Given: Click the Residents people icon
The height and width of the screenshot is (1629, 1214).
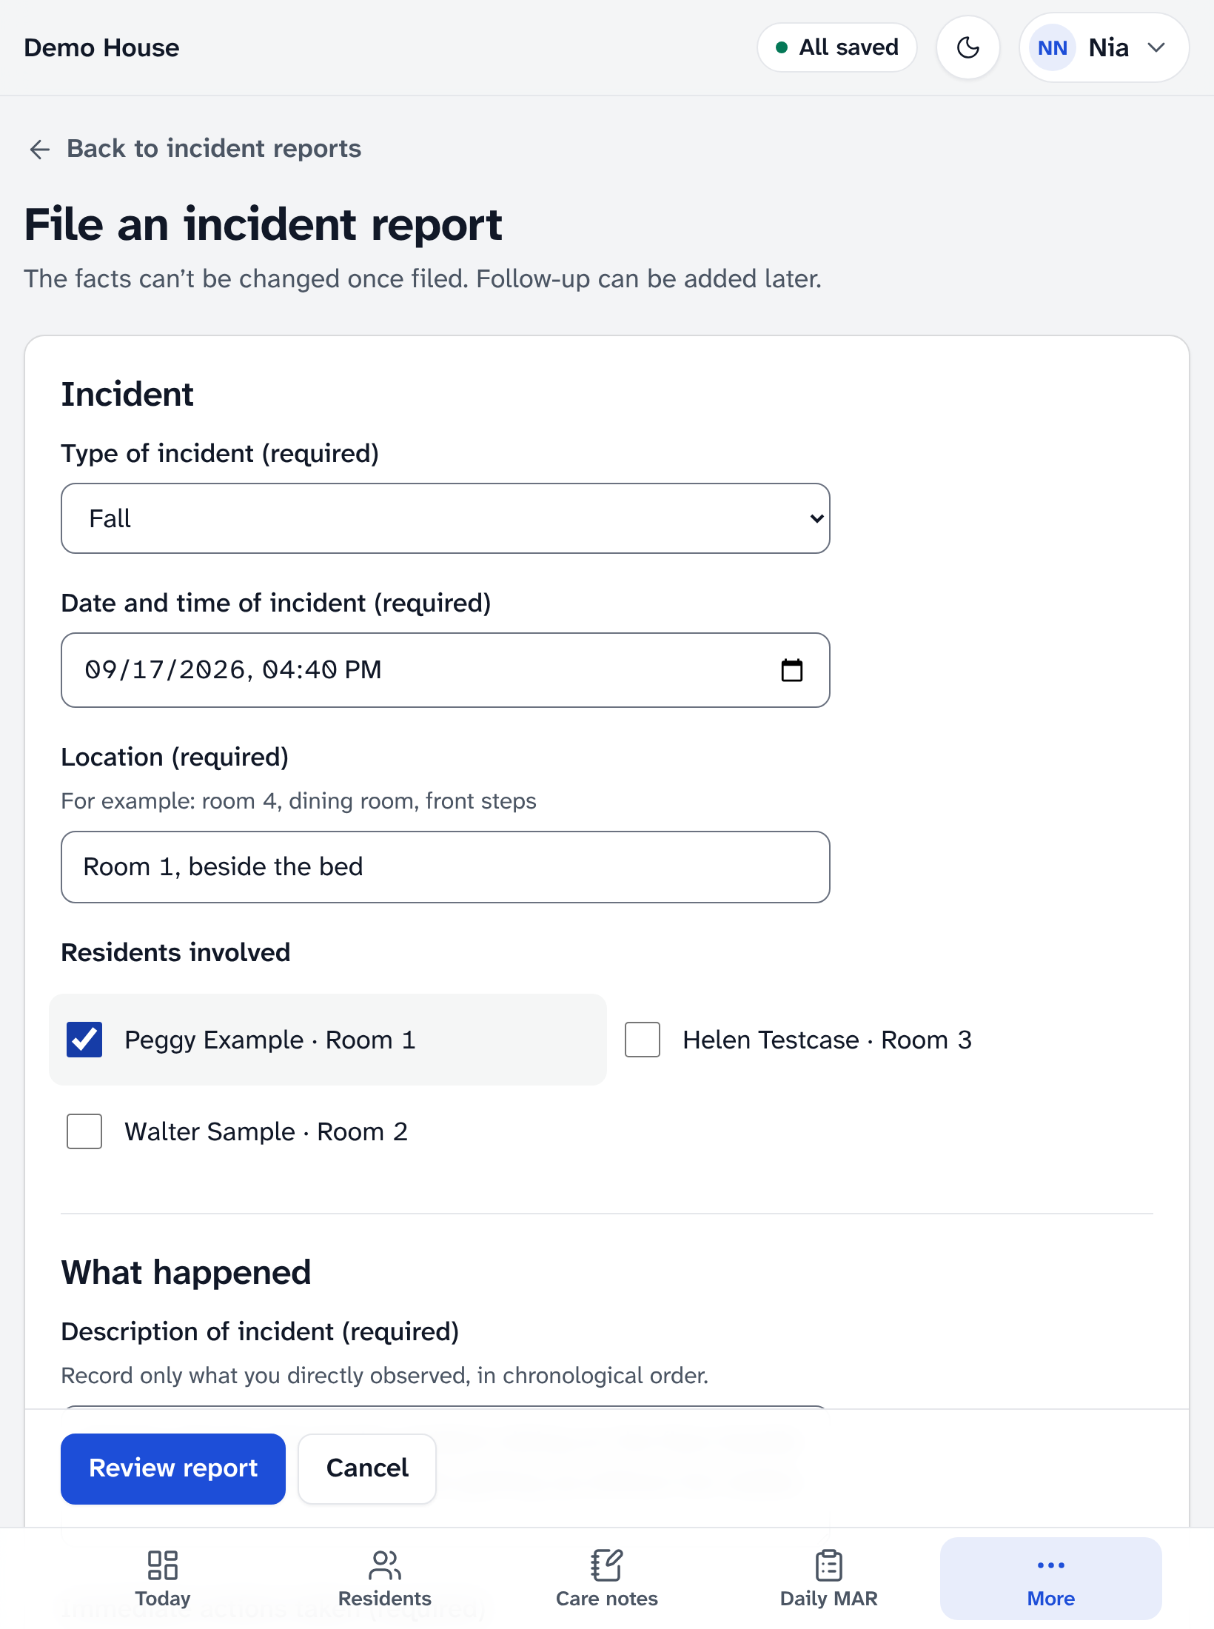Looking at the screenshot, I should 385,1565.
